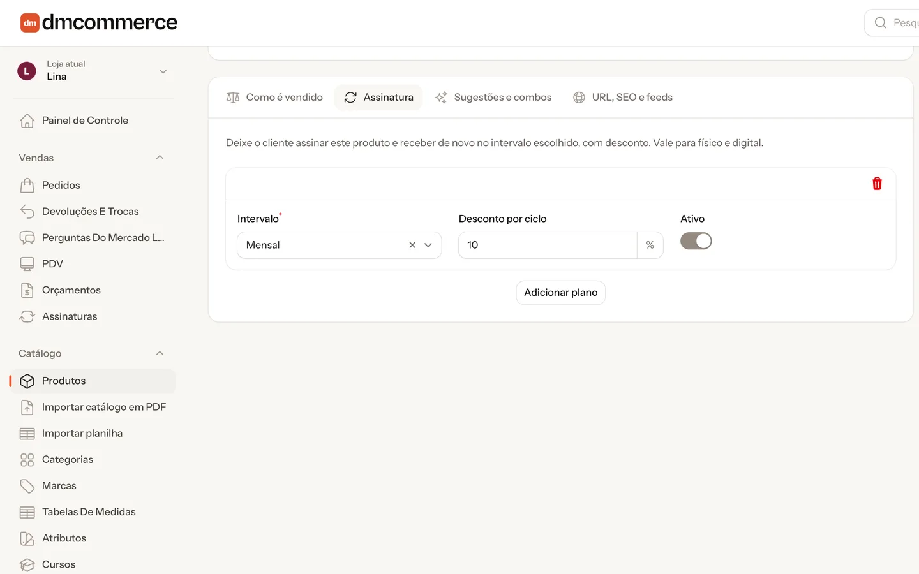Viewport: 919px width, 574px height.
Task: Go to Painel de Controle
Action: 93,121
